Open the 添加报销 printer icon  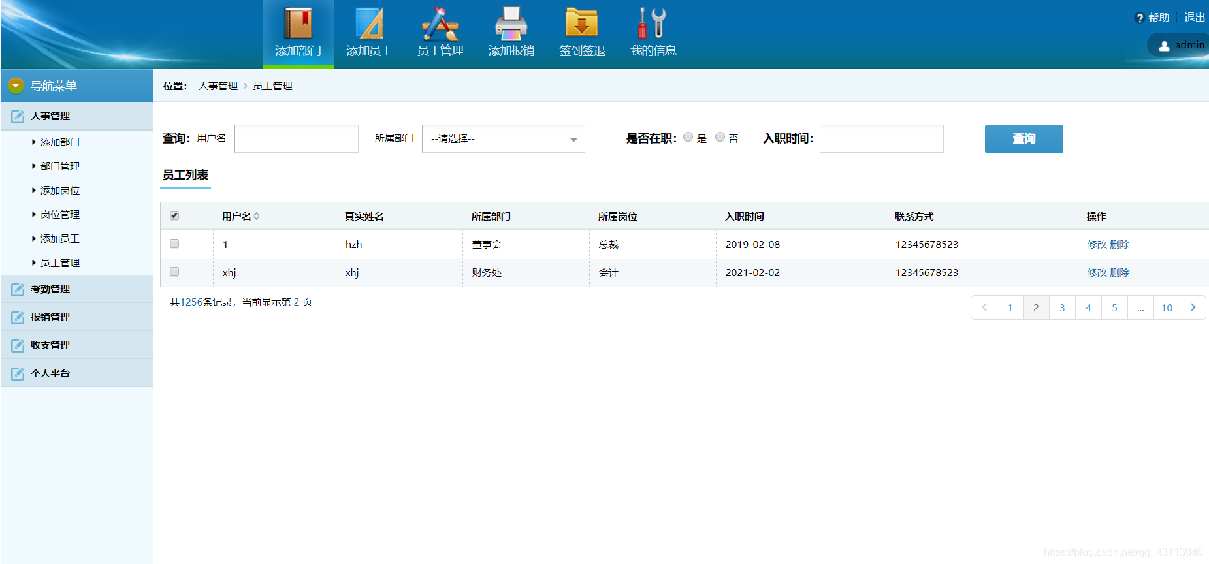[x=511, y=23]
